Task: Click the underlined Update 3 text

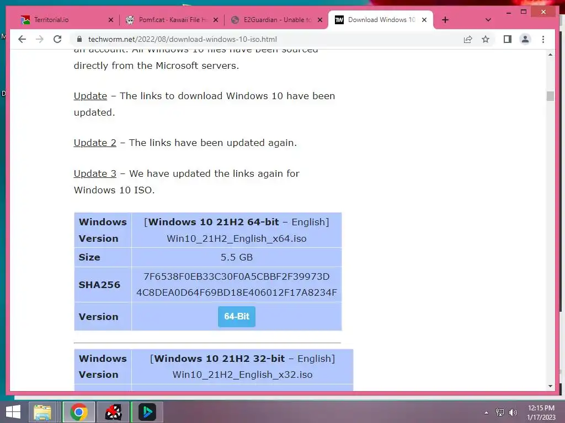Action: coord(95,173)
